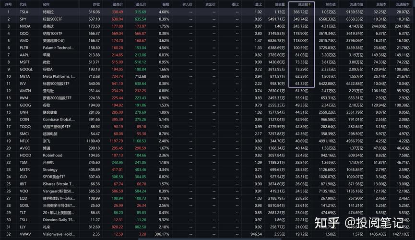This screenshot has width=415, height=240.
Task: Sort table by 代码 column header
Action: (23, 4)
